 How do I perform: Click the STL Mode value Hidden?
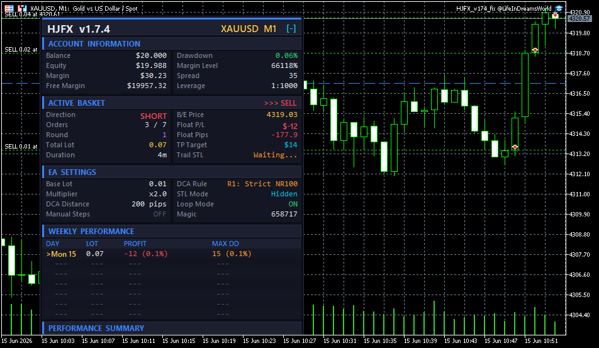(x=284, y=194)
